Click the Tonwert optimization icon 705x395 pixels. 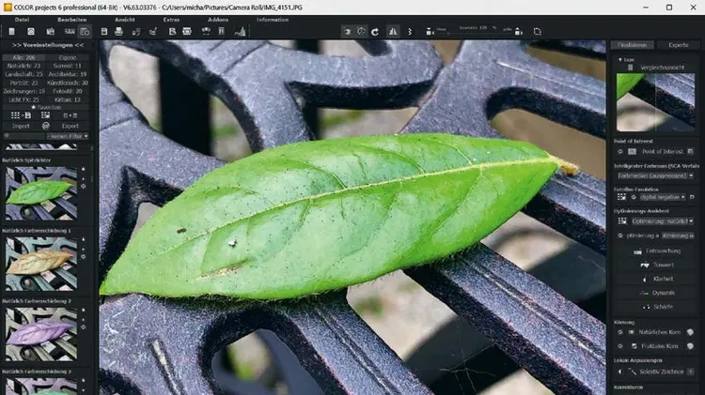click(645, 266)
